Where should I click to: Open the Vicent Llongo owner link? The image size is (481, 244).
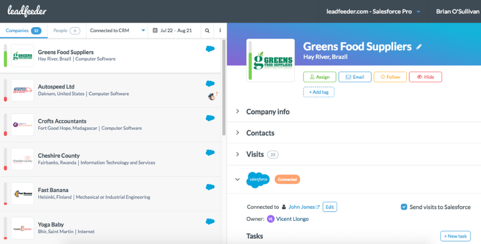pos(292,219)
